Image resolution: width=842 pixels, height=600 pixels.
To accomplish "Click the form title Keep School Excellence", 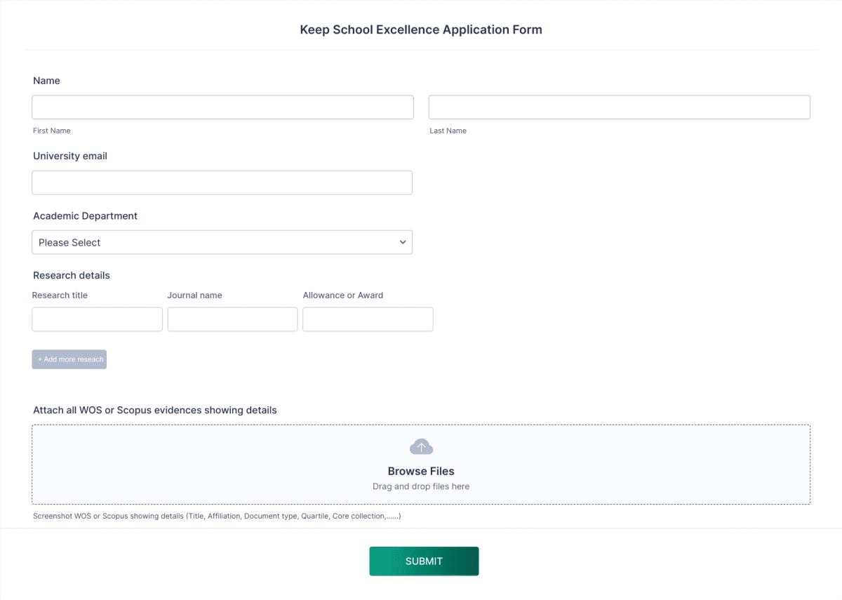I will (421, 29).
